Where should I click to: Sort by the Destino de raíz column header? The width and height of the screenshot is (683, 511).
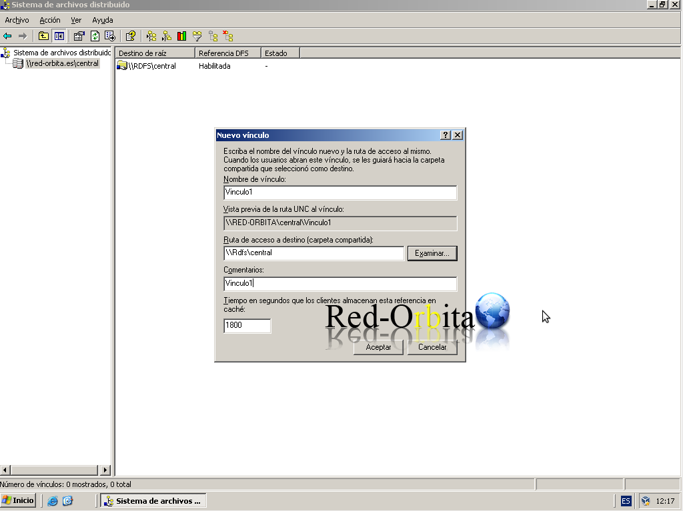pyautogui.click(x=155, y=53)
